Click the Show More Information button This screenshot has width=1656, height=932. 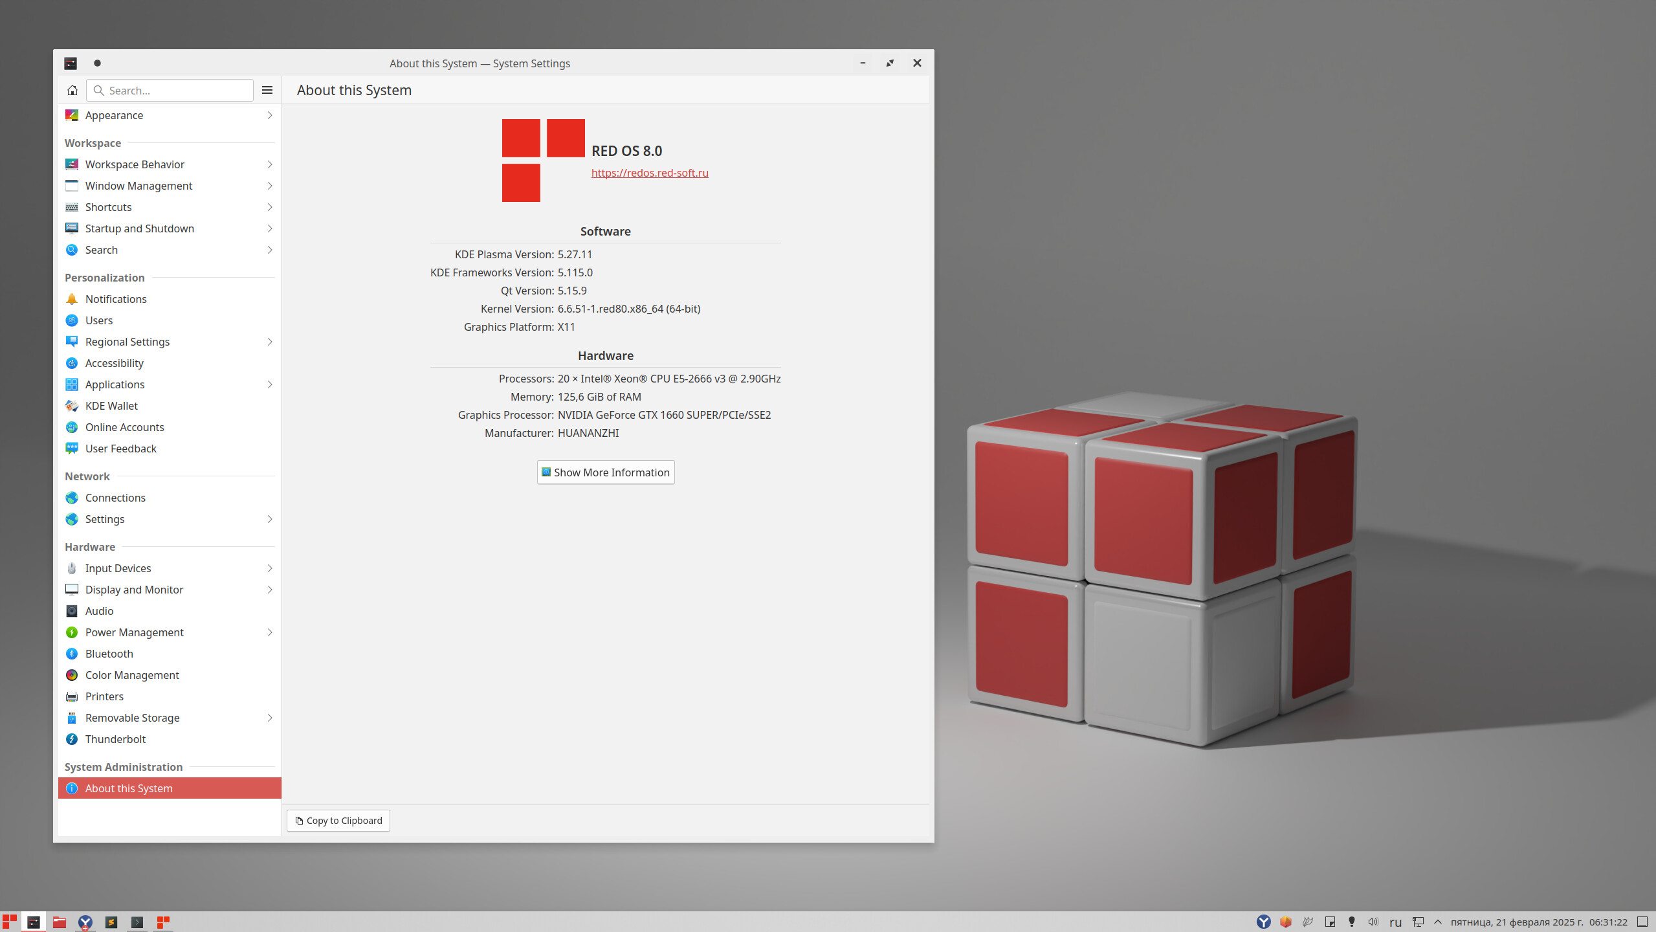point(605,472)
